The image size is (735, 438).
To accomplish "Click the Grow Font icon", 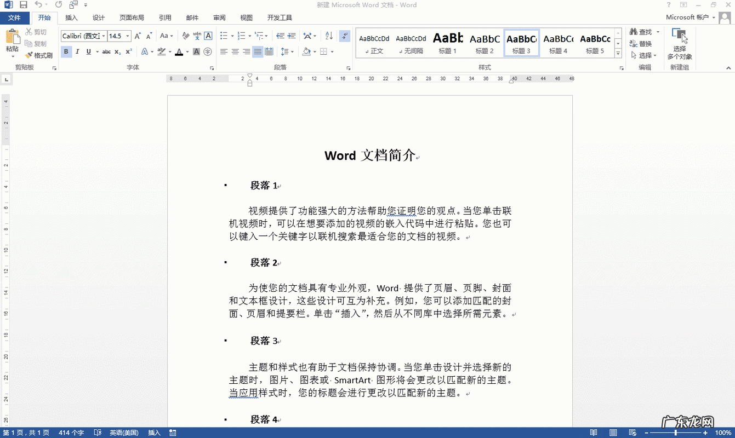I will tap(138, 36).
